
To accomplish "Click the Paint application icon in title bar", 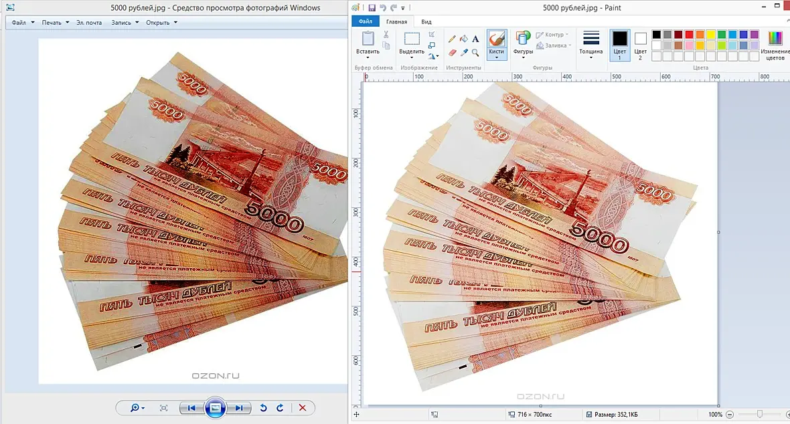I will click(x=356, y=7).
